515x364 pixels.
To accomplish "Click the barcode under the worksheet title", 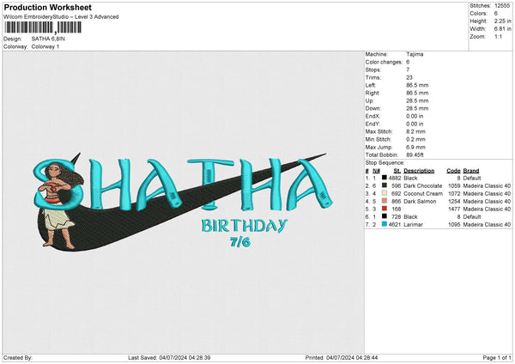I will 43,27.
